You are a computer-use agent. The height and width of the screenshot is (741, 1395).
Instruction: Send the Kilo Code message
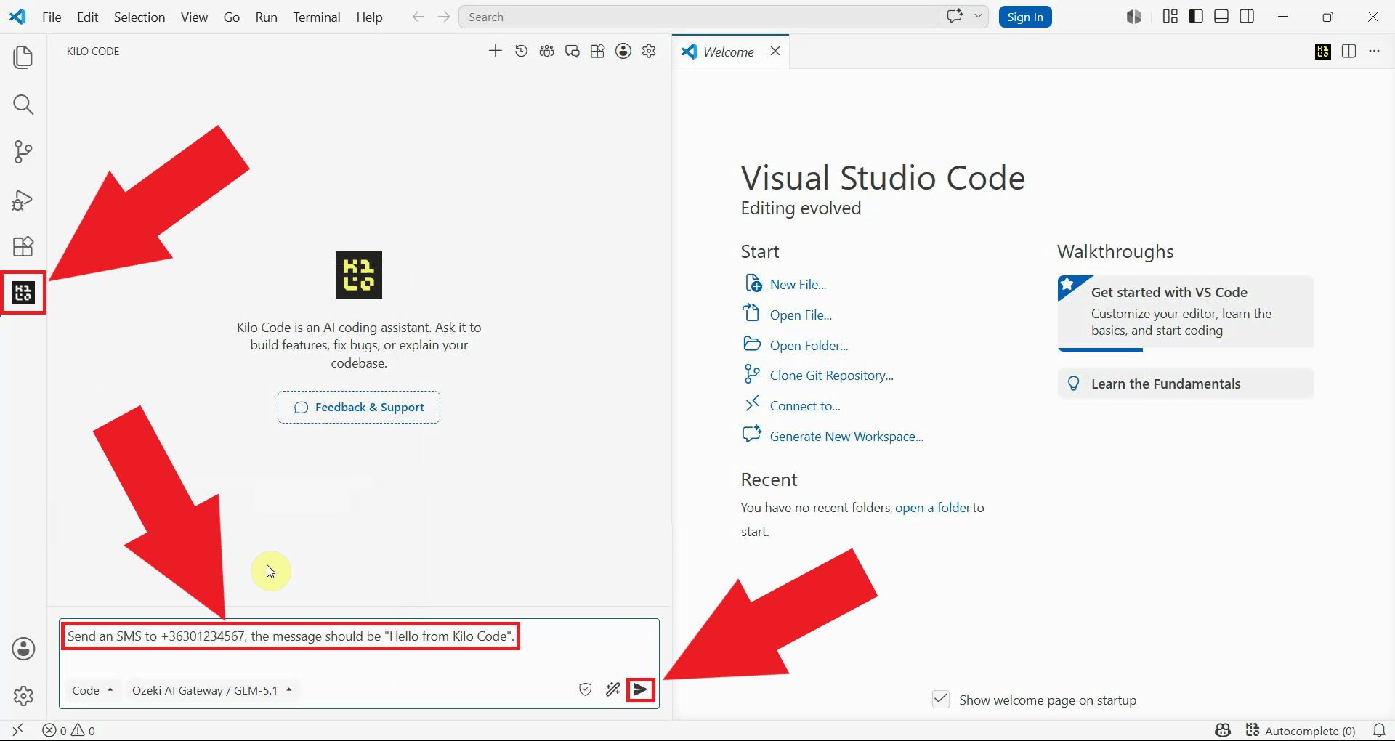coord(640,689)
